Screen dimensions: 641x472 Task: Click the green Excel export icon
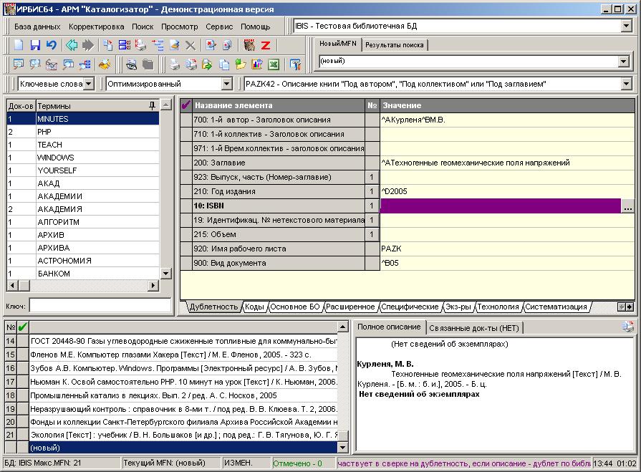point(273,64)
